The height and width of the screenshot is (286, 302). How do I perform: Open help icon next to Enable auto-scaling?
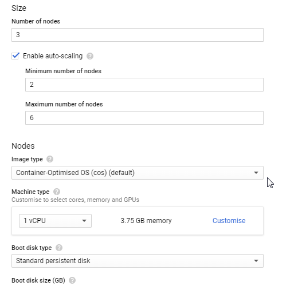pyautogui.click(x=90, y=56)
